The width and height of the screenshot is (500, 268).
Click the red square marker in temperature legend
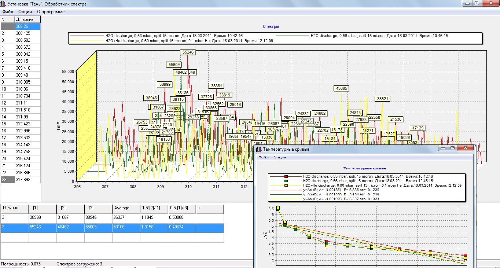[x=286, y=177]
